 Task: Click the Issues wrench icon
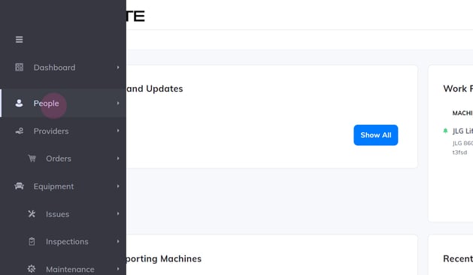point(32,214)
